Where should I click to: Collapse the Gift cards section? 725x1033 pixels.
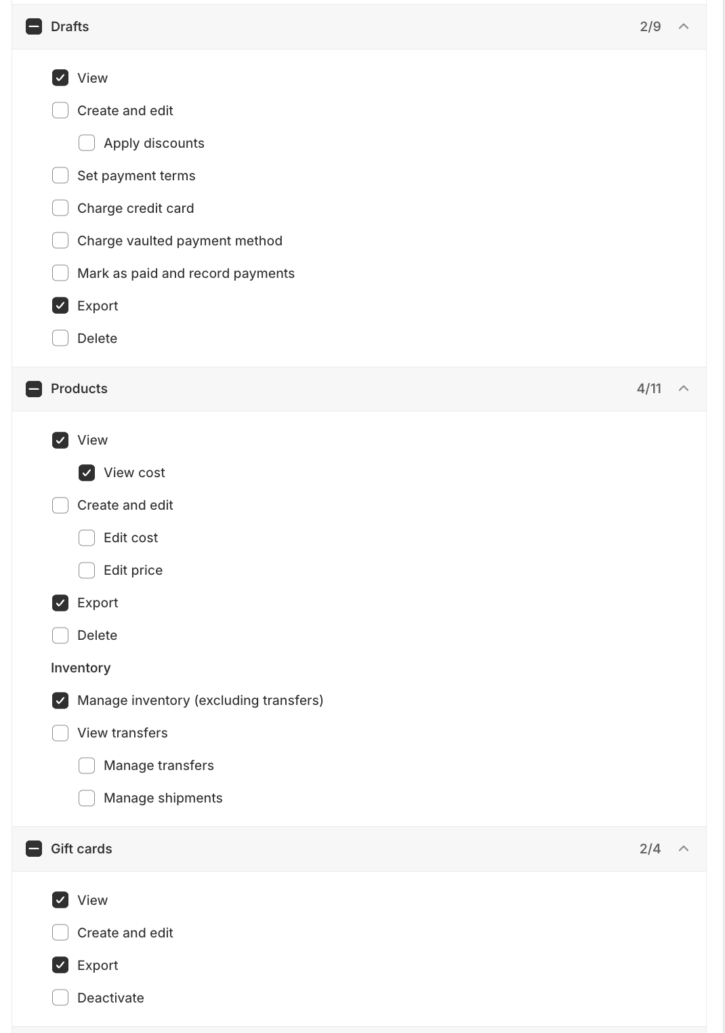coord(683,849)
